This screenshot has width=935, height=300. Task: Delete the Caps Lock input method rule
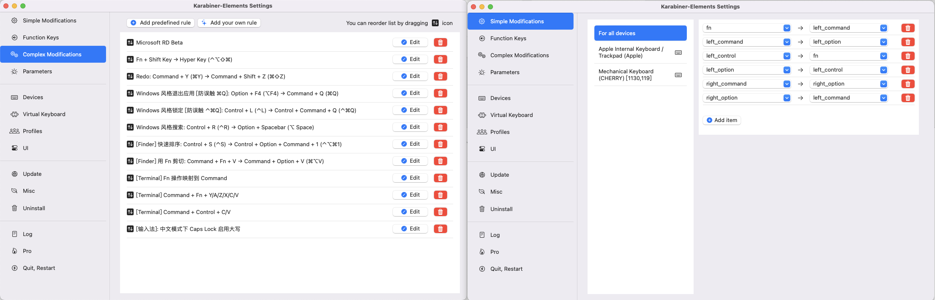point(440,229)
